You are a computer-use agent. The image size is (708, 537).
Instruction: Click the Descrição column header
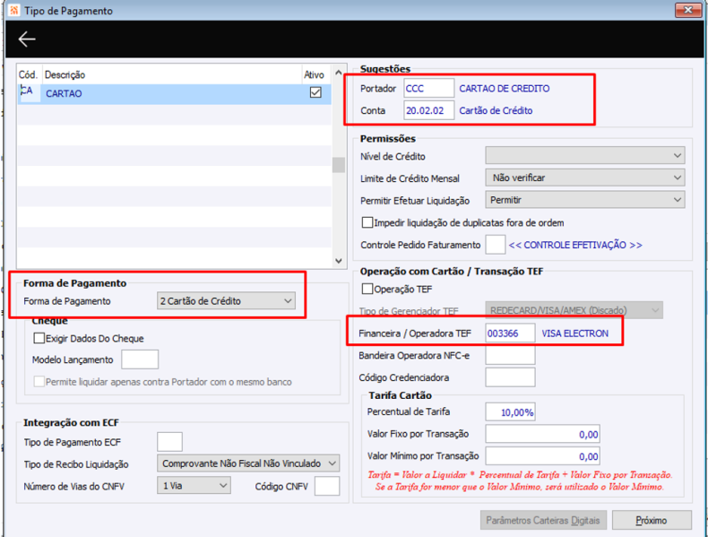pyautogui.click(x=65, y=74)
